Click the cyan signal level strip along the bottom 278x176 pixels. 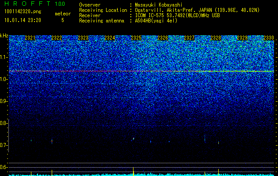(141, 175)
